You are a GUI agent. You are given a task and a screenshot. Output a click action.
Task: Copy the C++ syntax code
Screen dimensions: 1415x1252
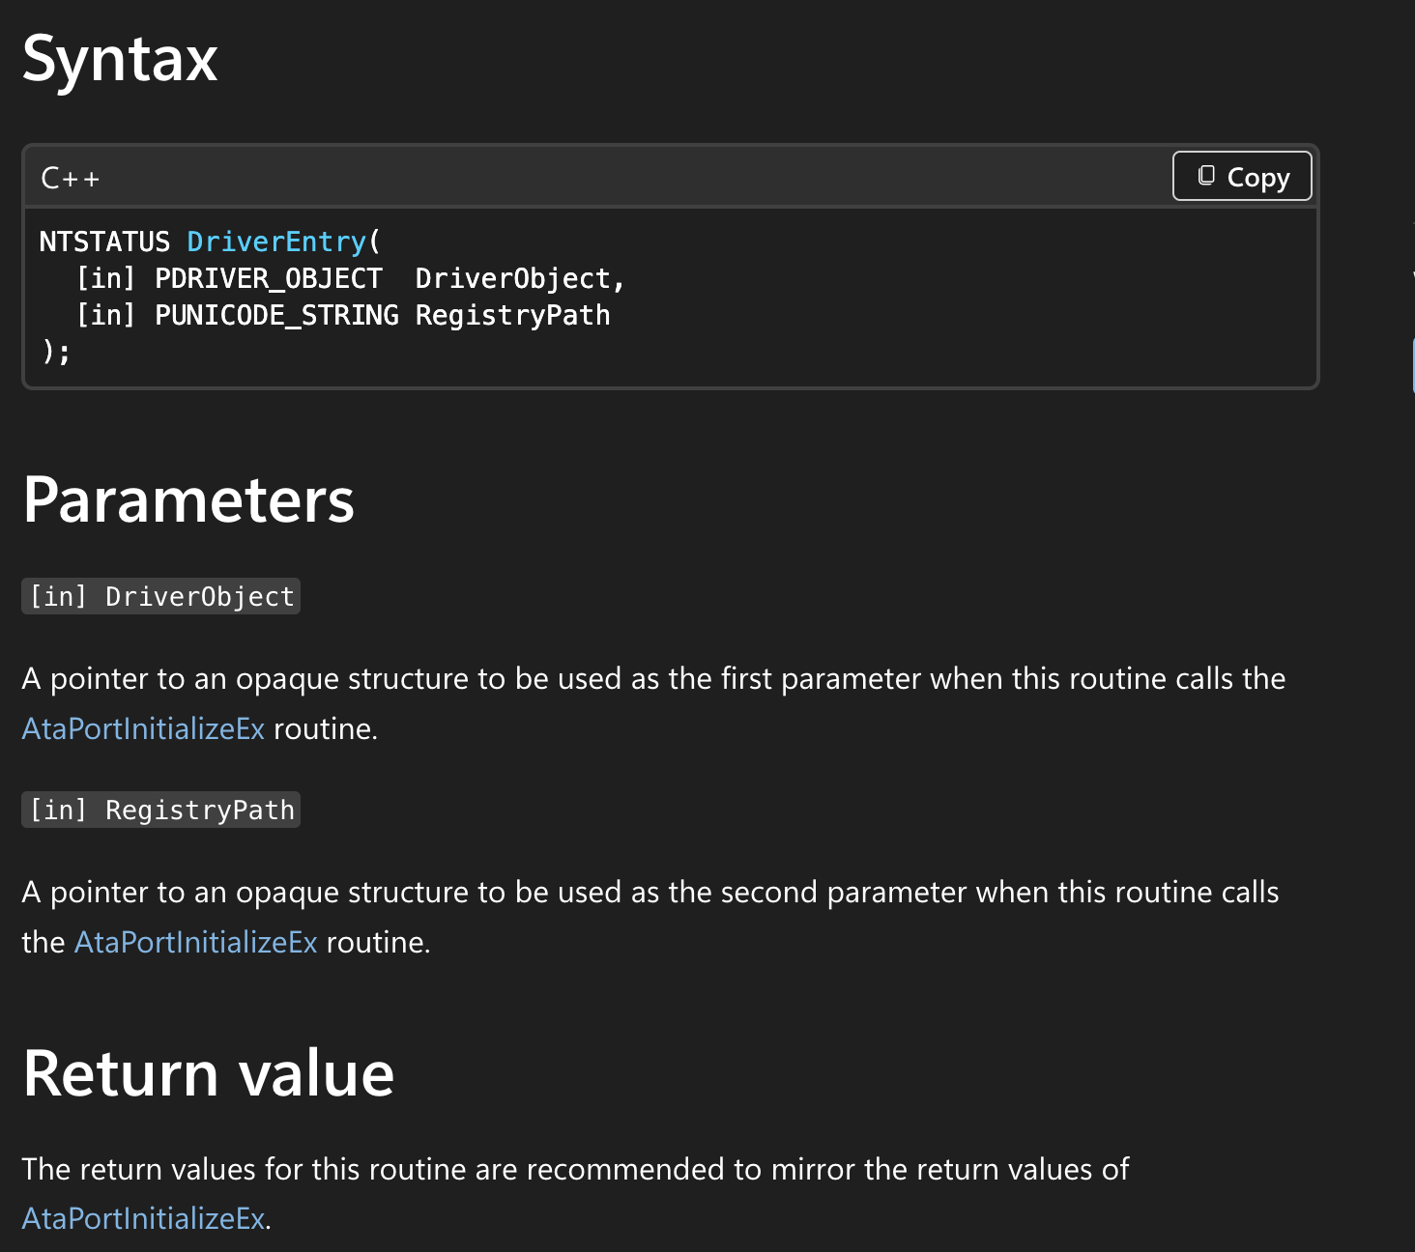(x=1242, y=177)
